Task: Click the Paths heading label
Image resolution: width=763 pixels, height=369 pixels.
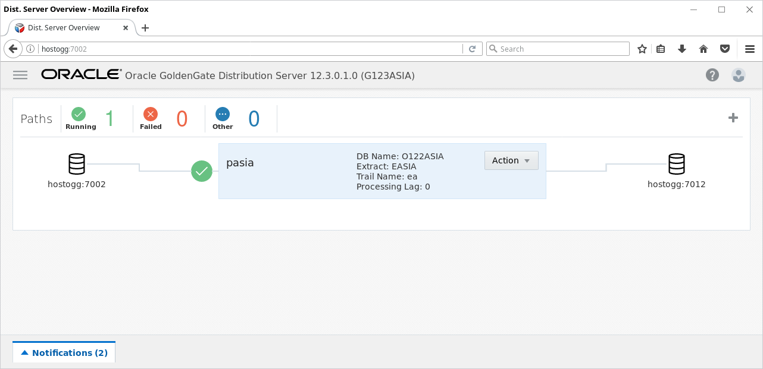Action: [36, 119]
